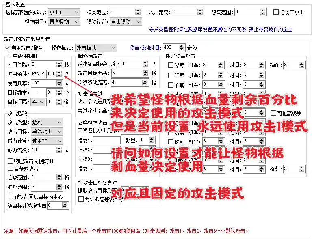Click the 攻击距离 spinner arrows
Image resolution: width=312 pixels, height=239 pixels.
200,12
